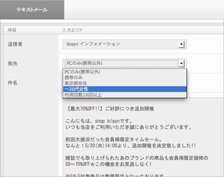This screenshot has width=224, height=177.
Task: Click the こんにちは、shop blaynです line
Action: tap(99, 121)
